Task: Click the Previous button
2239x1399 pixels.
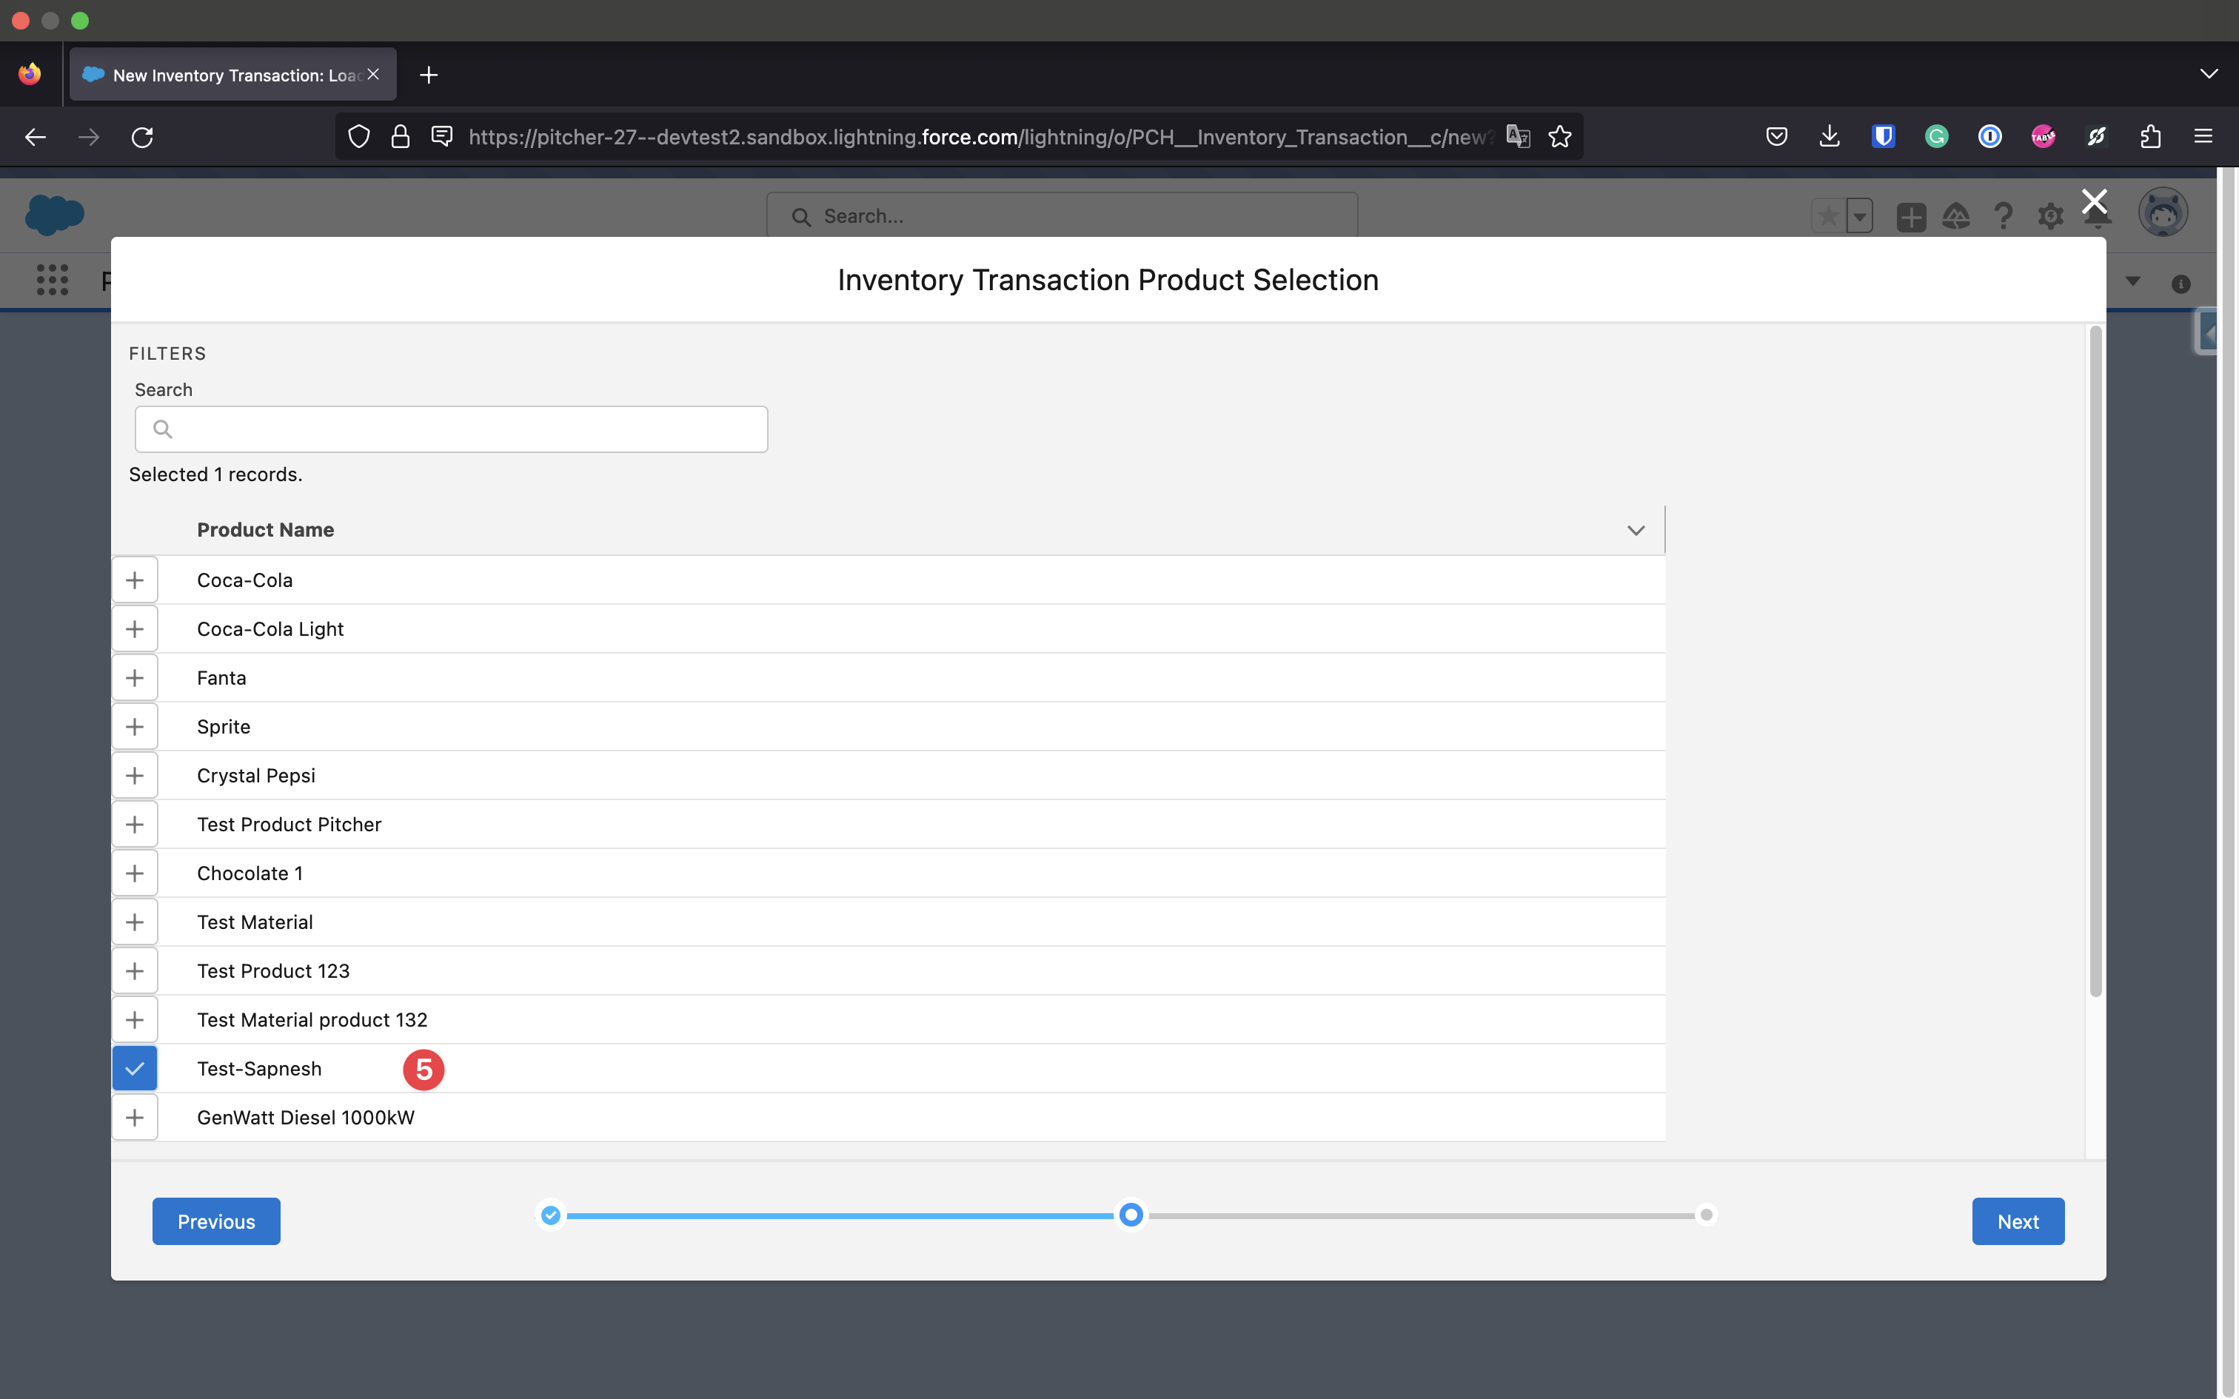Action: pyautogui.click(x=215, y=1221)
